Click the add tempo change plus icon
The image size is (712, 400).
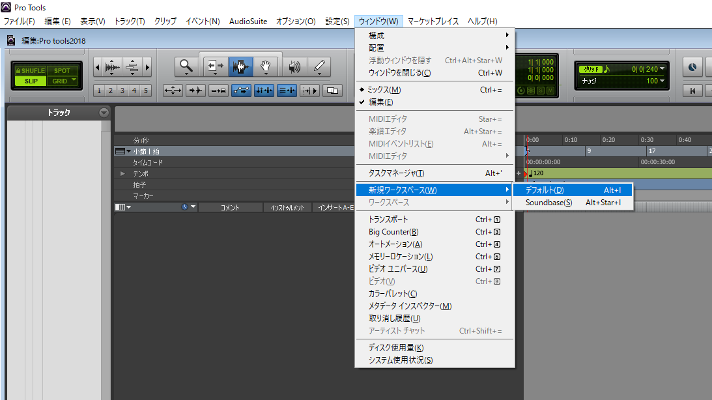(x=519, y=173)
